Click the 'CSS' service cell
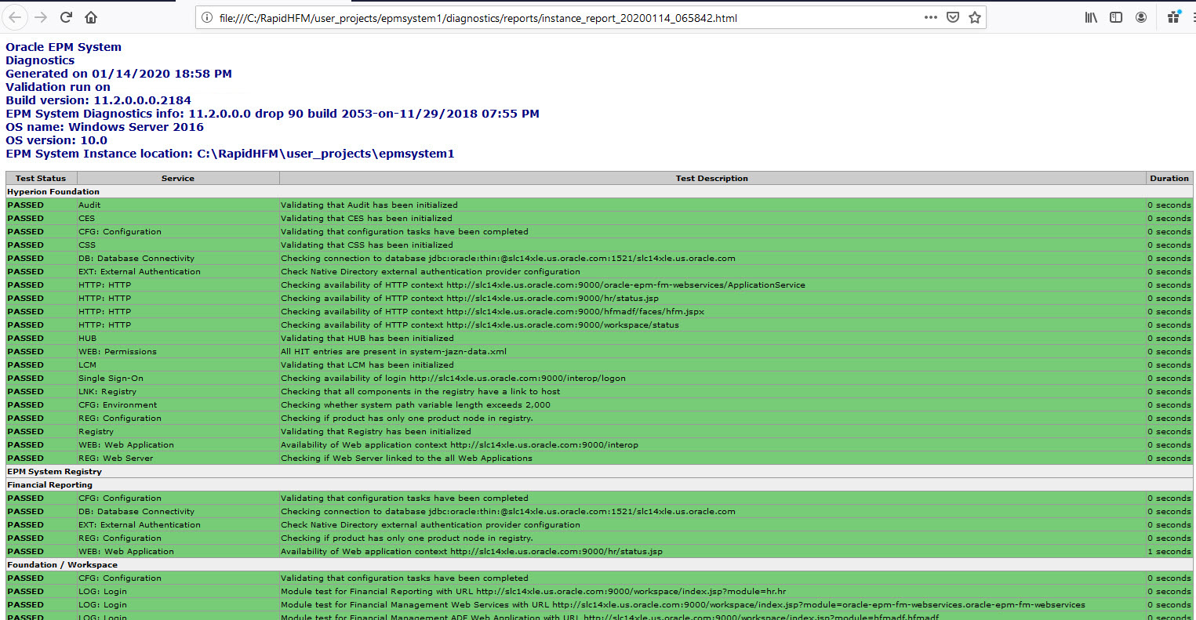This screenshot has width=1196, height=620. (x=178, y=245)
